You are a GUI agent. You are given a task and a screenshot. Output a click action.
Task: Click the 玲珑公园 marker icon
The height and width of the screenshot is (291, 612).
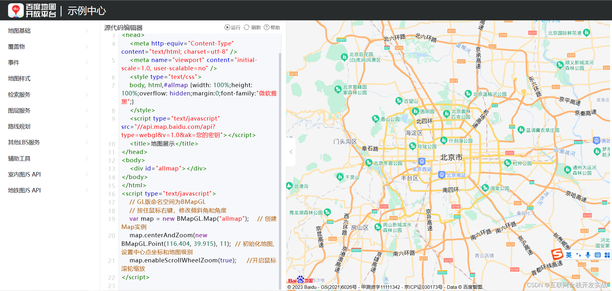(x=412, y=146)
